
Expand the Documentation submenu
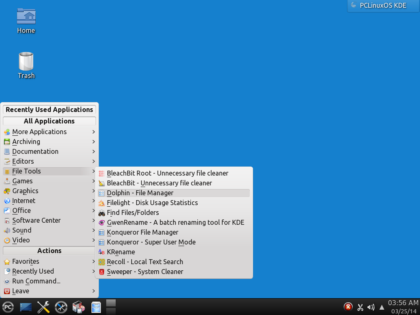click(x=50, y=152)
